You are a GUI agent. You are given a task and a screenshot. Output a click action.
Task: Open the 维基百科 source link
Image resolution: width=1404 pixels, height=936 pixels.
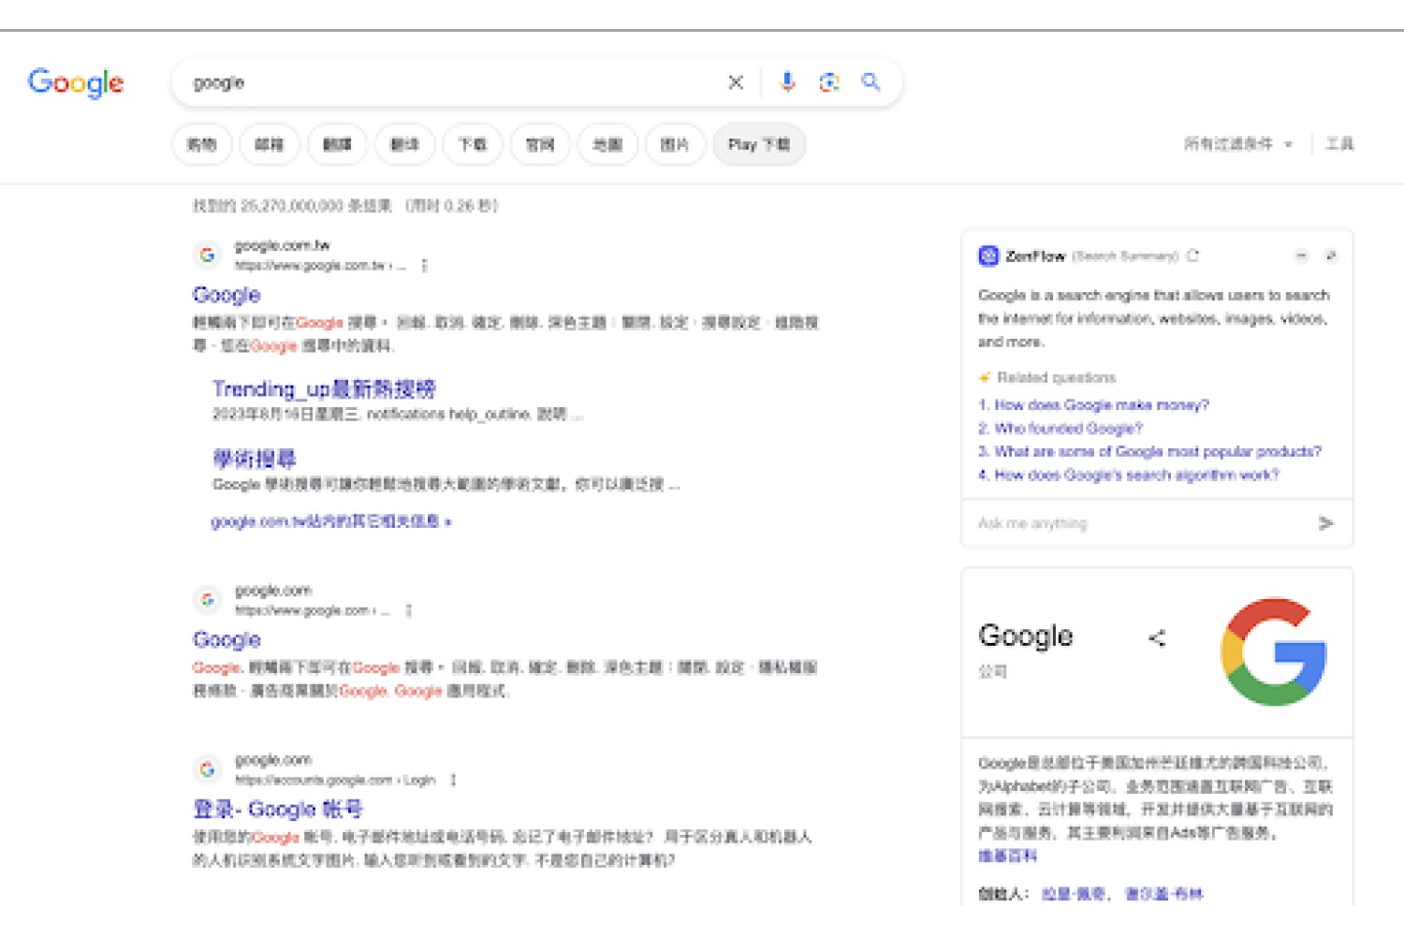[x=1008, y=856]
